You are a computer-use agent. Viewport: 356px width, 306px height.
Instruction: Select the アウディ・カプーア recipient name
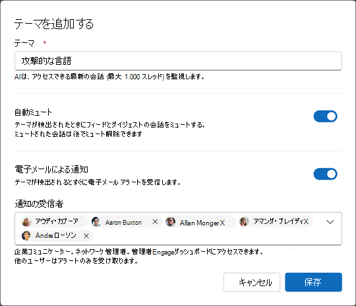pyautogui.click(x=57, y=221)
